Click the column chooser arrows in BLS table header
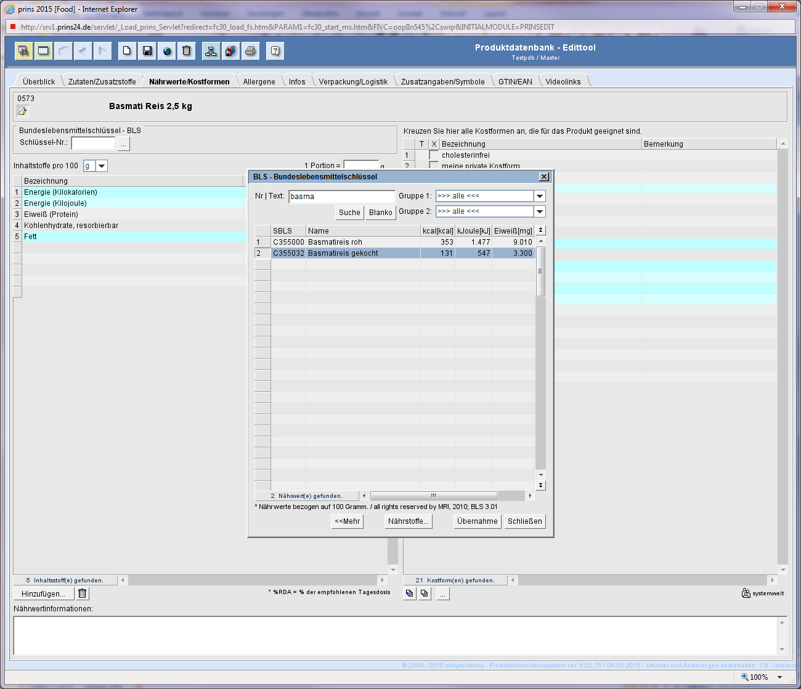 pyautogui.click(x=541, y=230)
